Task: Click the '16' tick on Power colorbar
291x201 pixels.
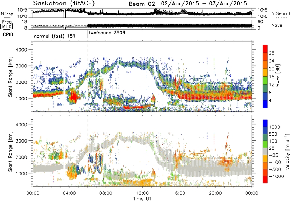Action: [x=271, y=77]
